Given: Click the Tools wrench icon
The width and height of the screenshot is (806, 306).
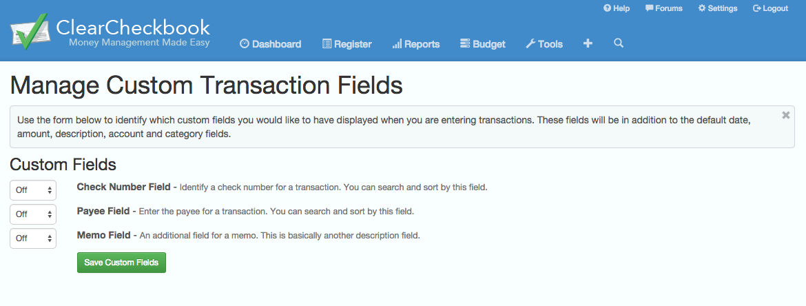Looking at the screenshot, I should 530,44.
